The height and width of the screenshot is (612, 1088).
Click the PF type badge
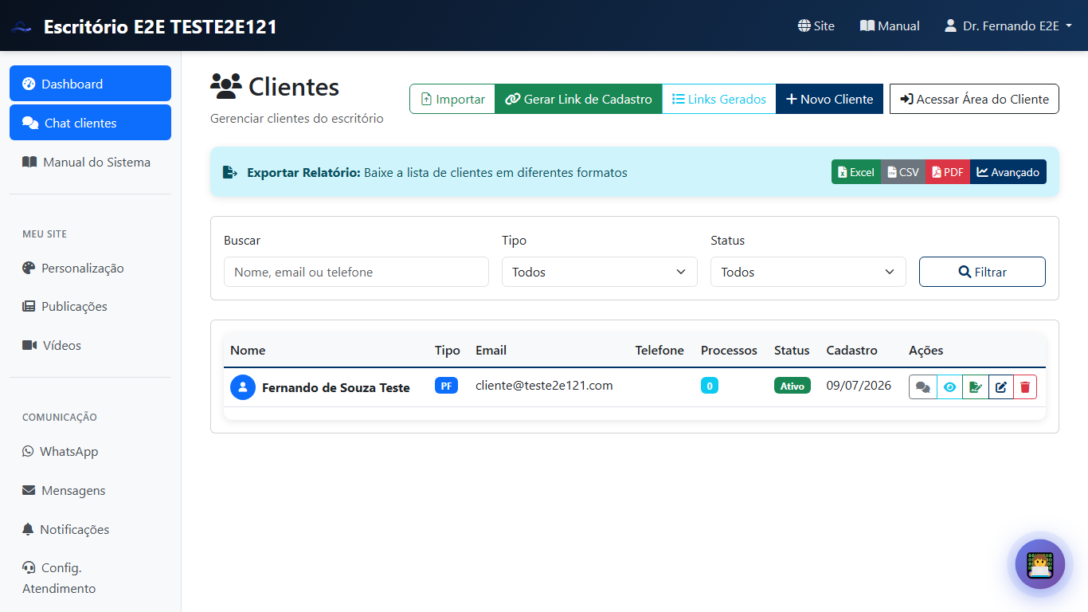(446, 386)
